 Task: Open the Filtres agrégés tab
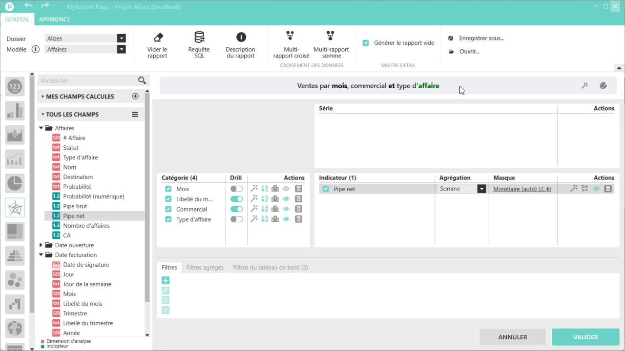click(x=205, y=268)
